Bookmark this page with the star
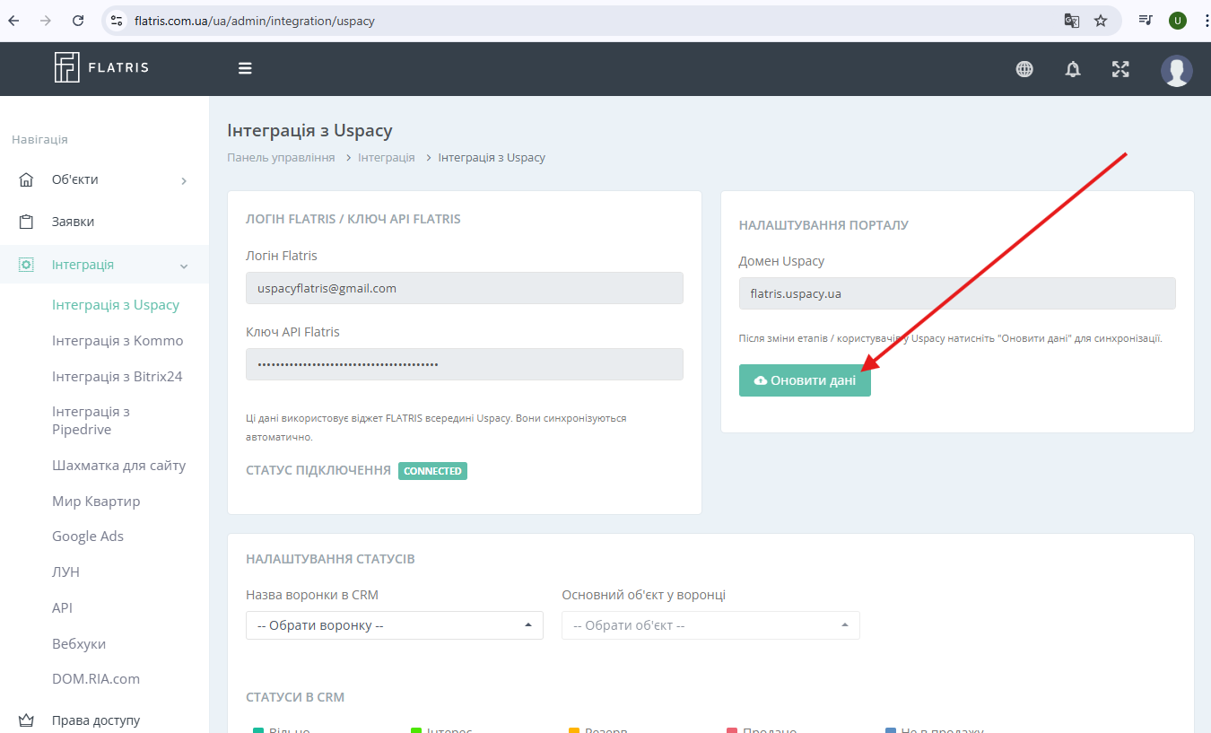 coord(1101,21)
